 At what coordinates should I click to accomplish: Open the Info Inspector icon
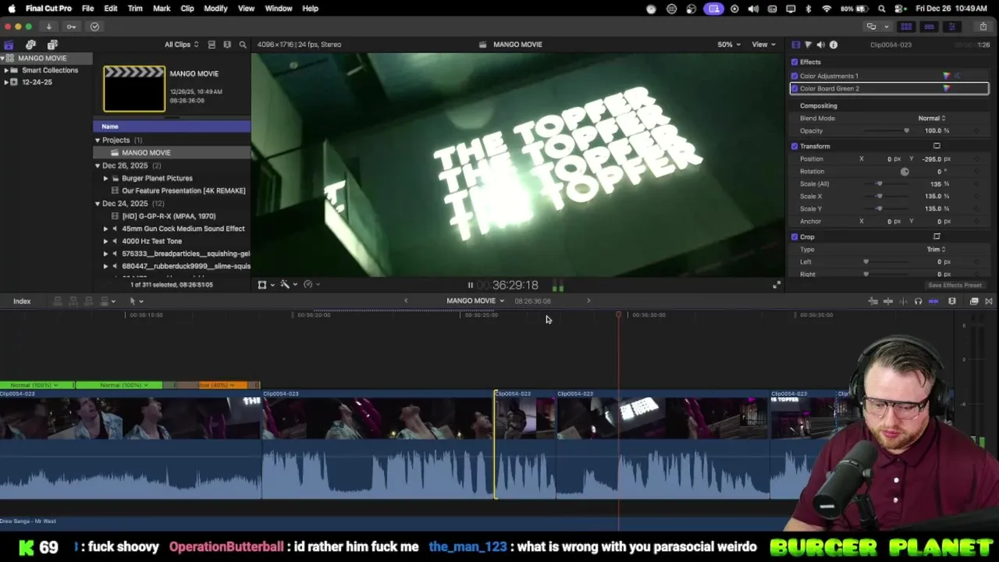click(x=834, y=44)
